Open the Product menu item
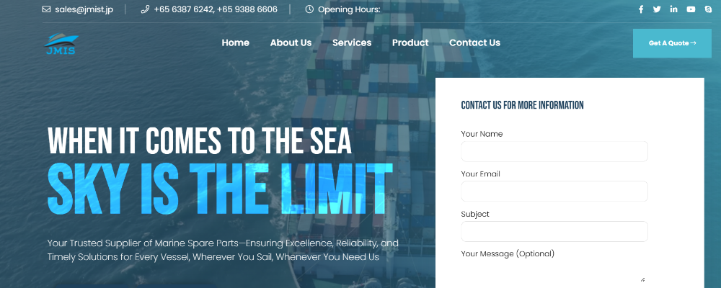 click(410, 42)
